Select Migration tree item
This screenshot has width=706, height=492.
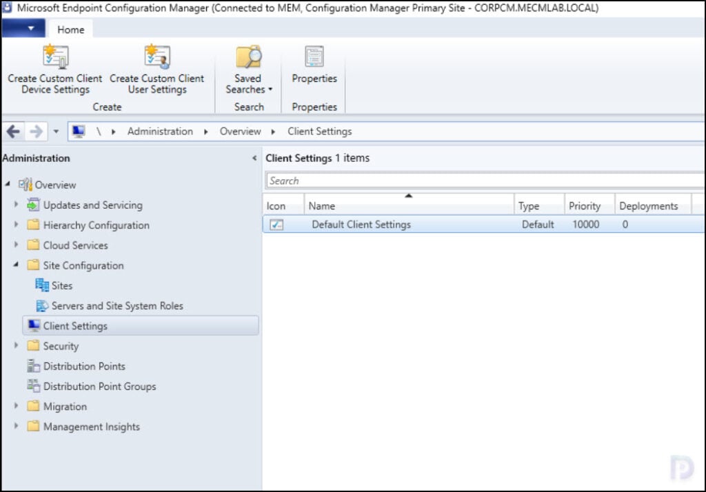pyautogui.click(x=65, y=407)
